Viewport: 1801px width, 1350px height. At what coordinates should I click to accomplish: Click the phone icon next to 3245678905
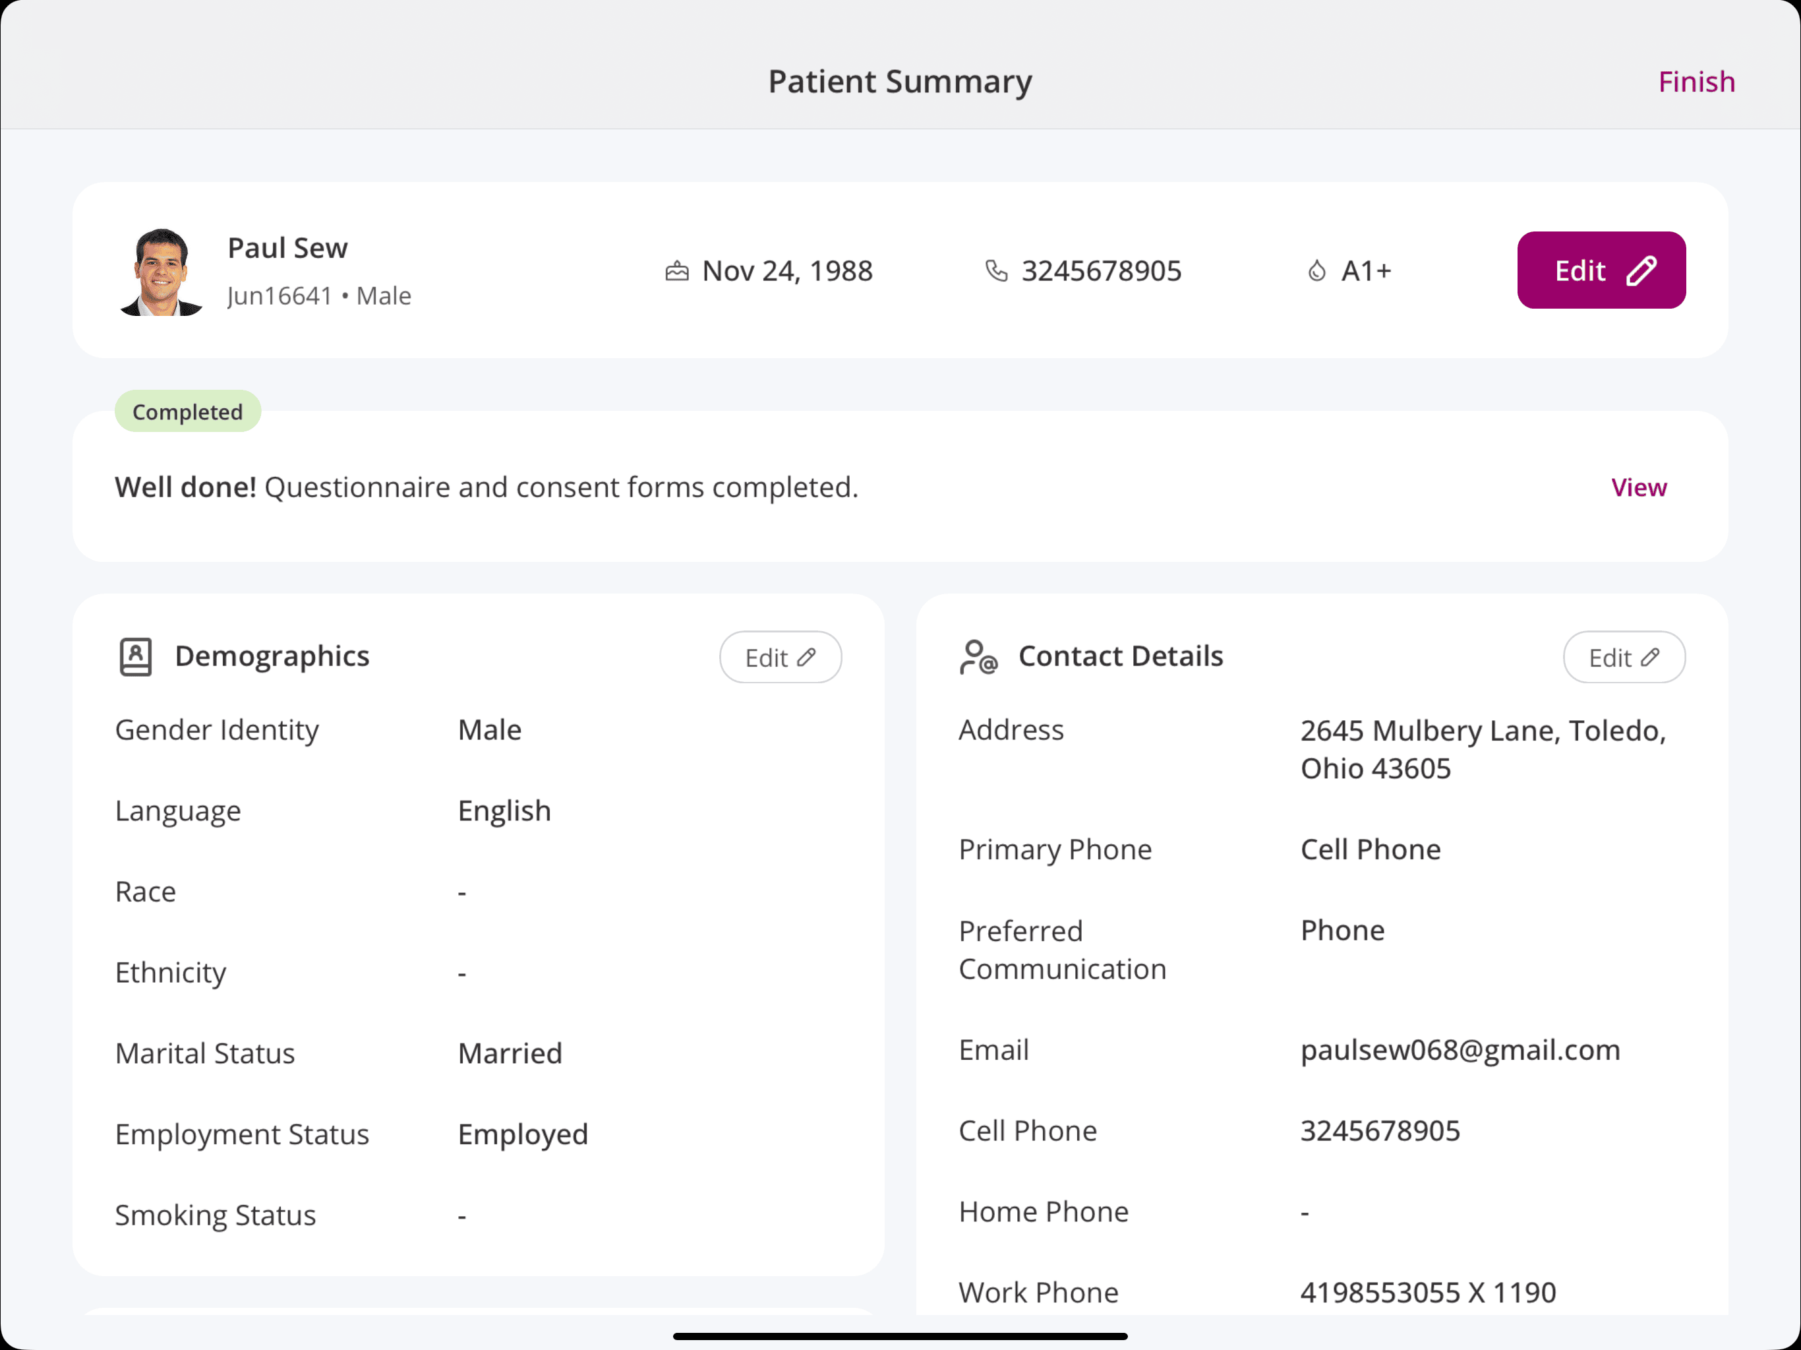pos(996,270)
